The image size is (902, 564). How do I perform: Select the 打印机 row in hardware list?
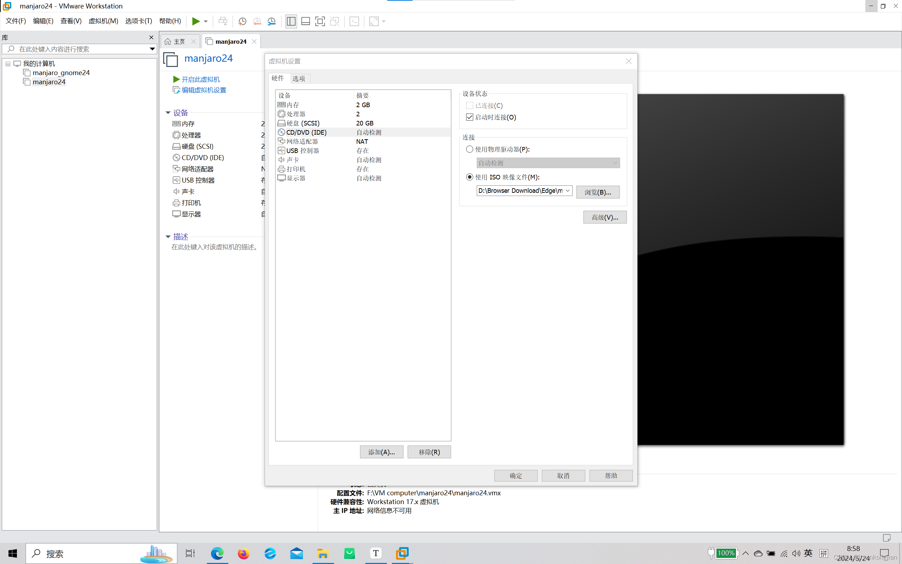point(363,169)
